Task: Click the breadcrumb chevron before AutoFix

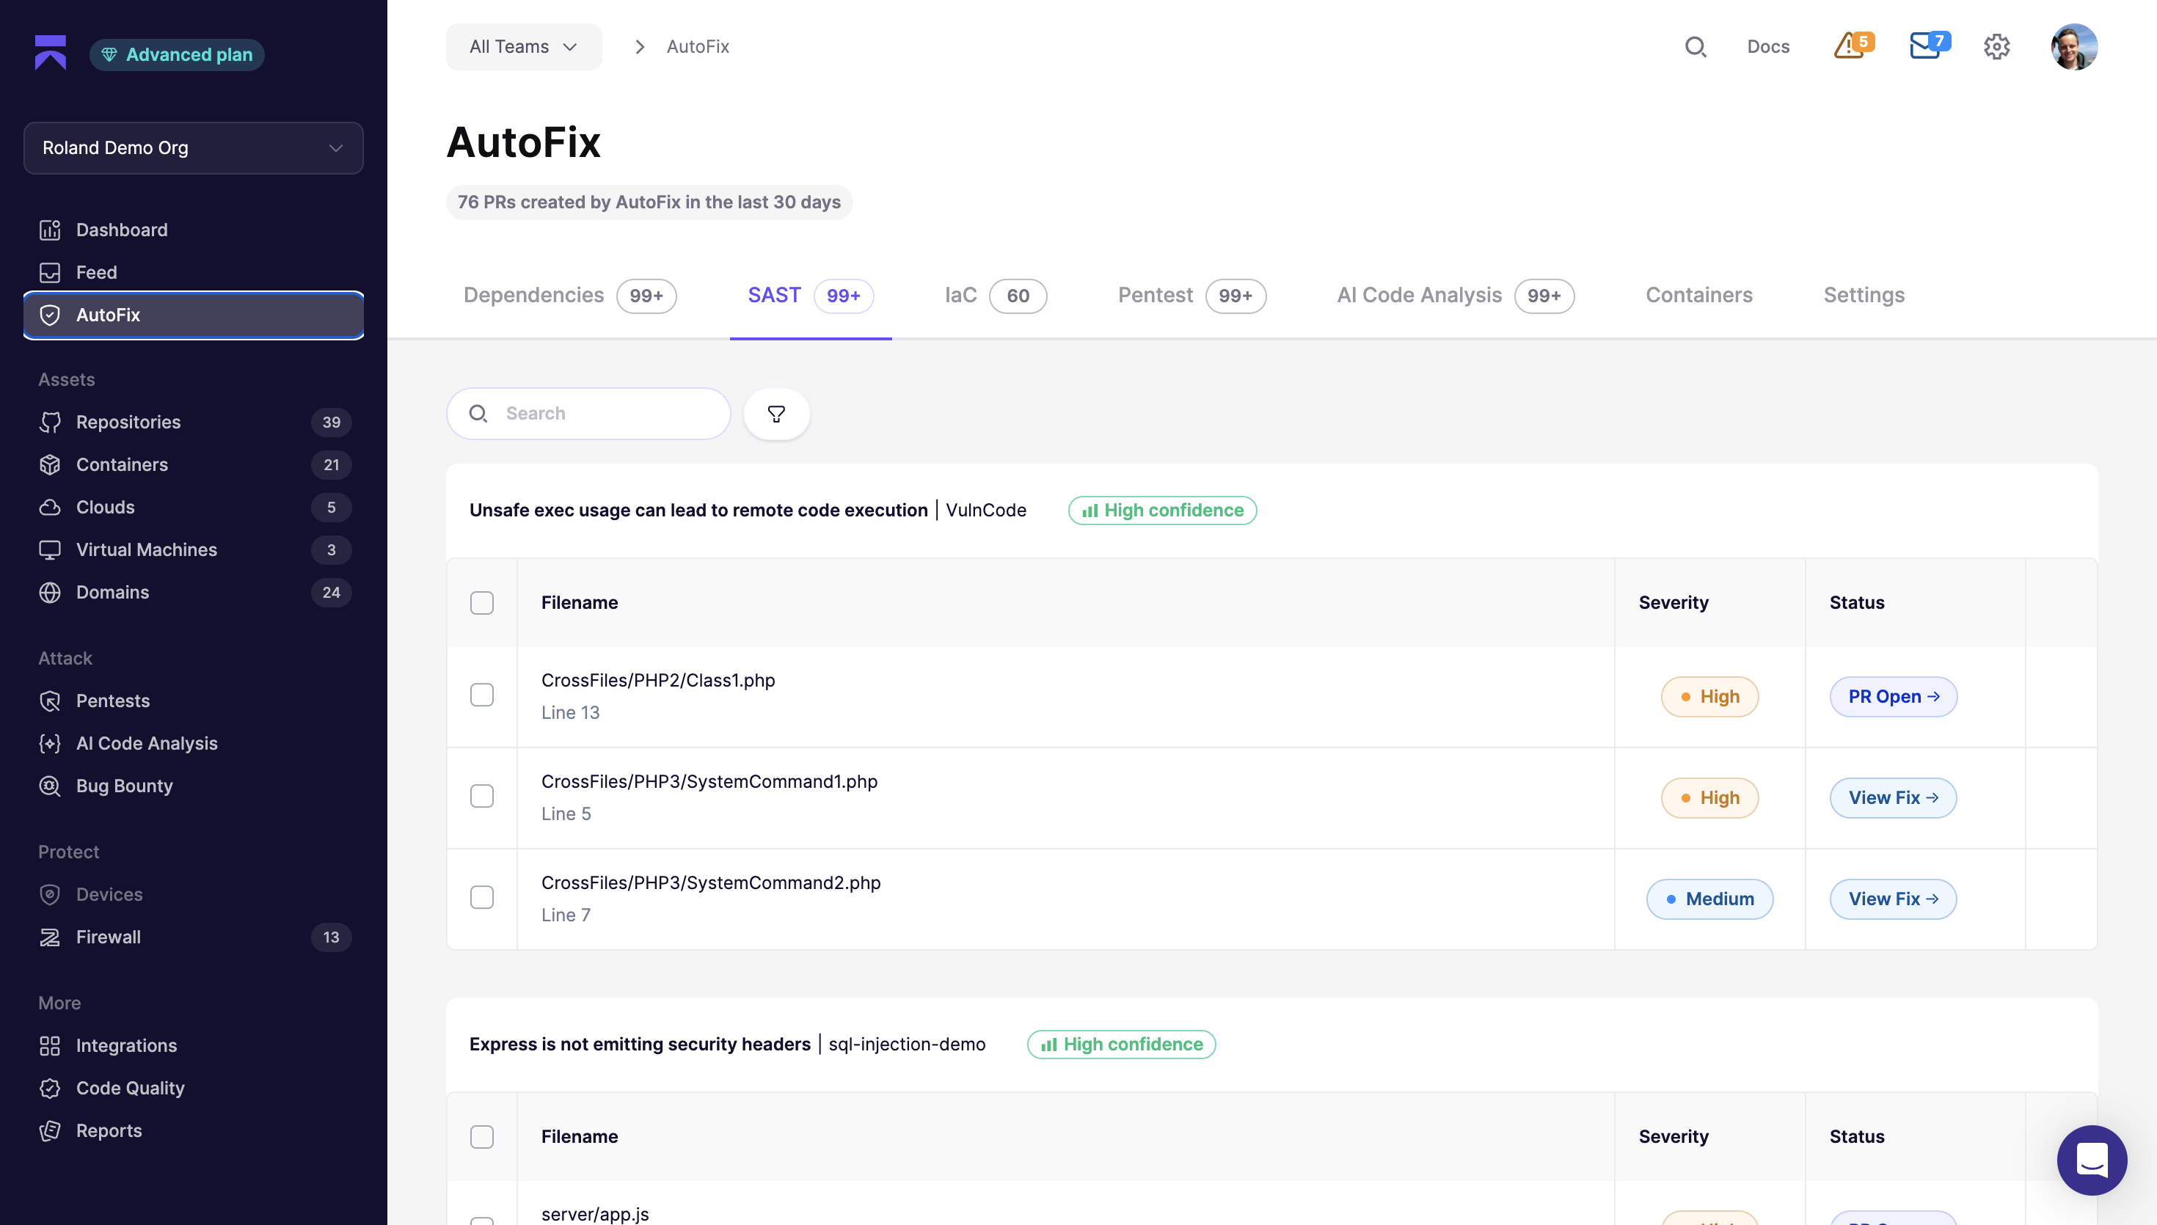Action: click(639, 47)
